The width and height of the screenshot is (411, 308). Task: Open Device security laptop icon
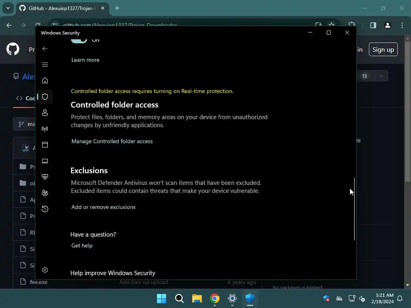pos(45,161)
